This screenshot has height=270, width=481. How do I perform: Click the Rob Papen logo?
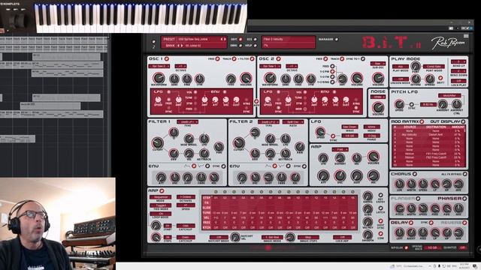(x=448, y=43)
